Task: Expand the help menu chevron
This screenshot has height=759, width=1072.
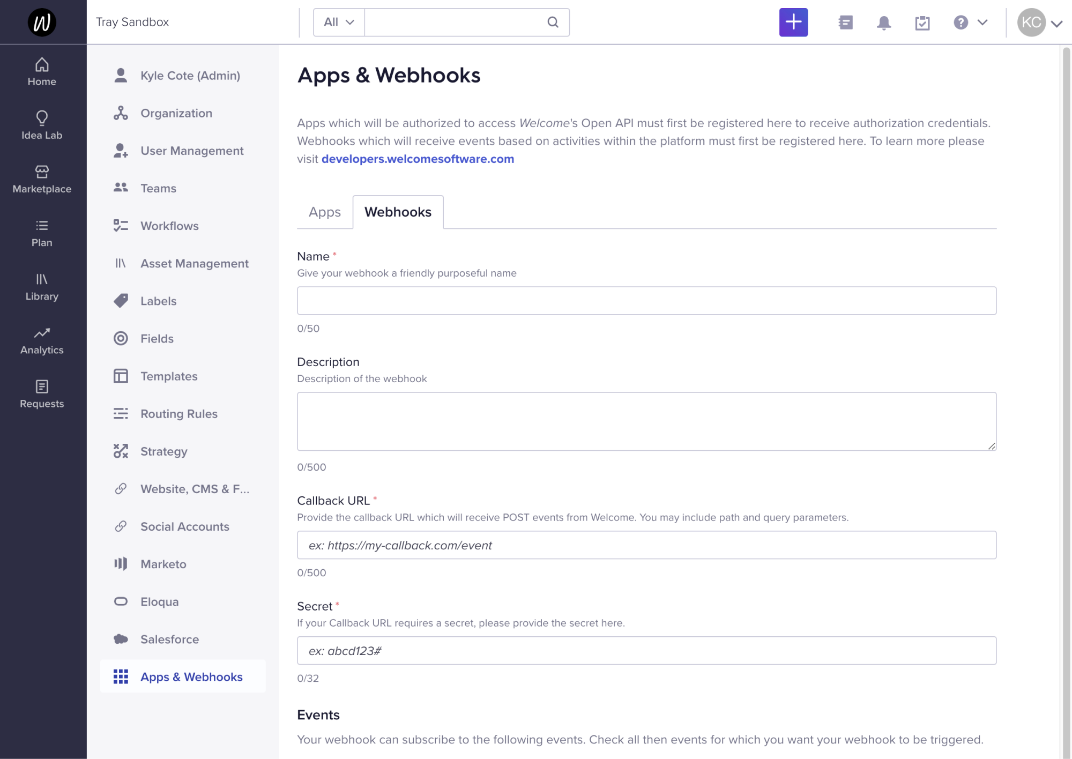Action: click(x=982, y=22)
